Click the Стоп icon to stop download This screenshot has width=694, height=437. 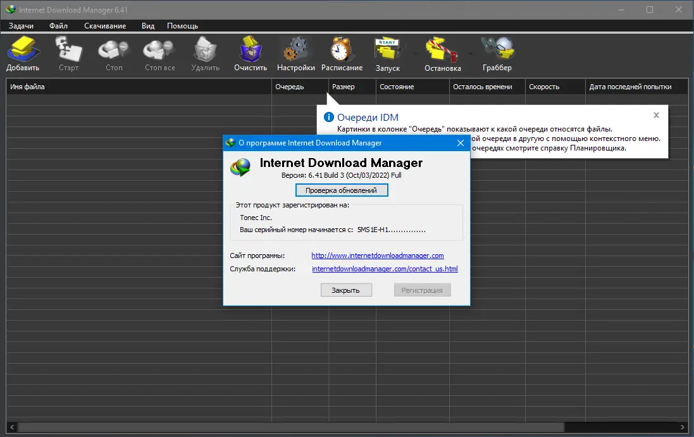coord(113,51)
